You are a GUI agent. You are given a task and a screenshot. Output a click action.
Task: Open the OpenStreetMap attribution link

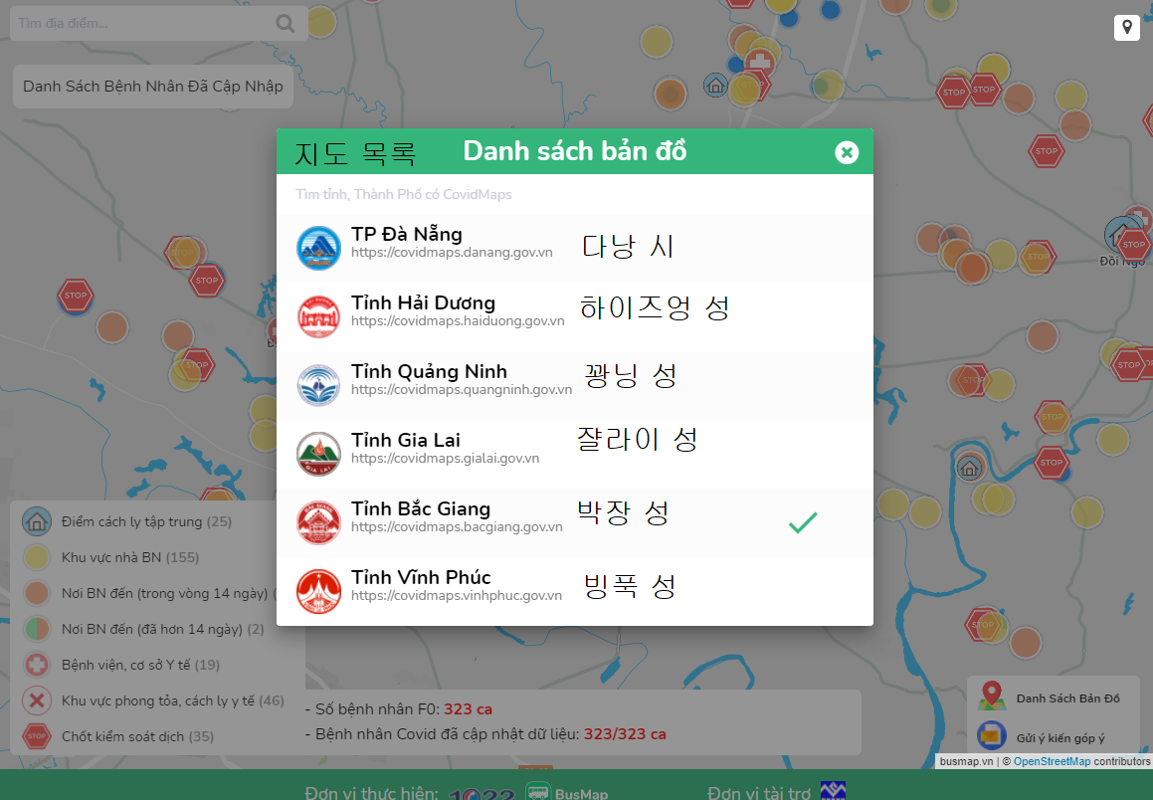(1051, 761)
